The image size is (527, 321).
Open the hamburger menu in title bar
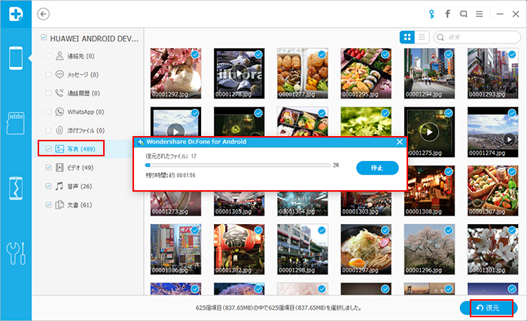(498, 14)
